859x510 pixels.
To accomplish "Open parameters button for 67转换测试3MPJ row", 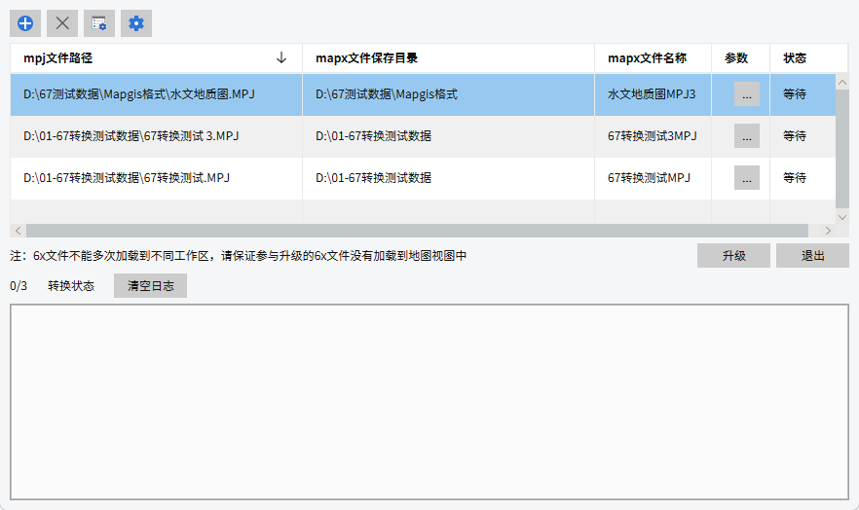I will click(746, 136).
